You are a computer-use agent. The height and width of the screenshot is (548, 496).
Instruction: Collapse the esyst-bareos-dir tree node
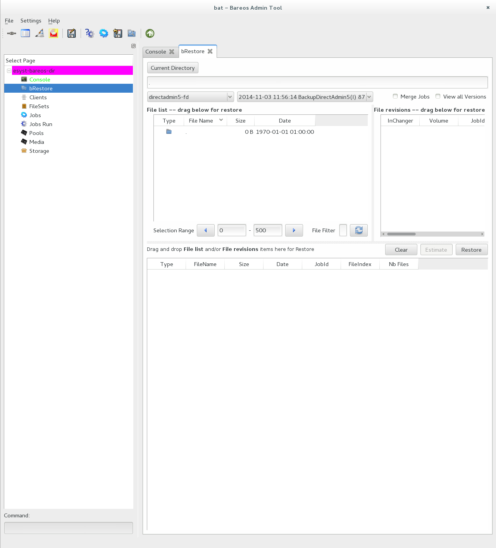[x=9, y=71]
